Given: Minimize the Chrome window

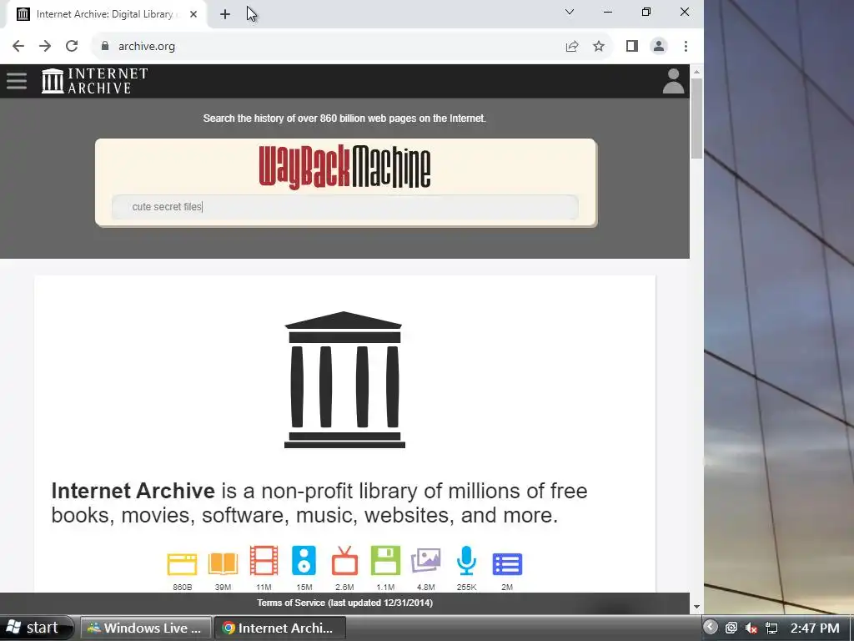Looking at the screenshot, I should pyautogui.click(x=608, y=12).
